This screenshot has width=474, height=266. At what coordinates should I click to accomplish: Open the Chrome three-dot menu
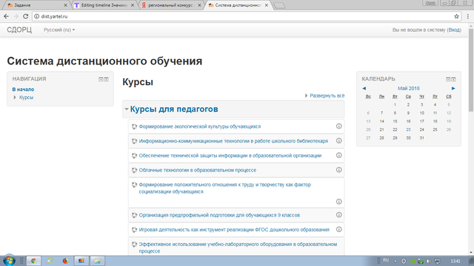click(467, 16)
